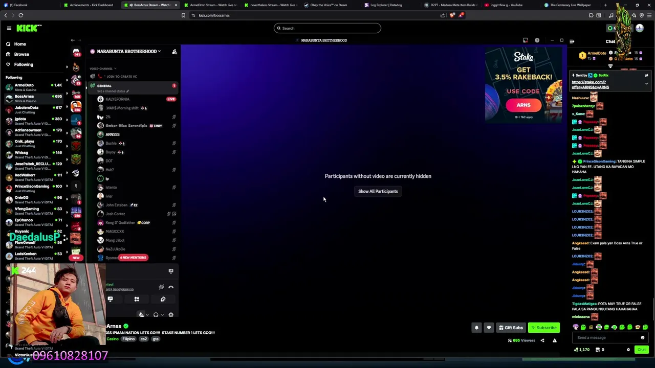Disconnect from the voice call

(x=171, y=287)
